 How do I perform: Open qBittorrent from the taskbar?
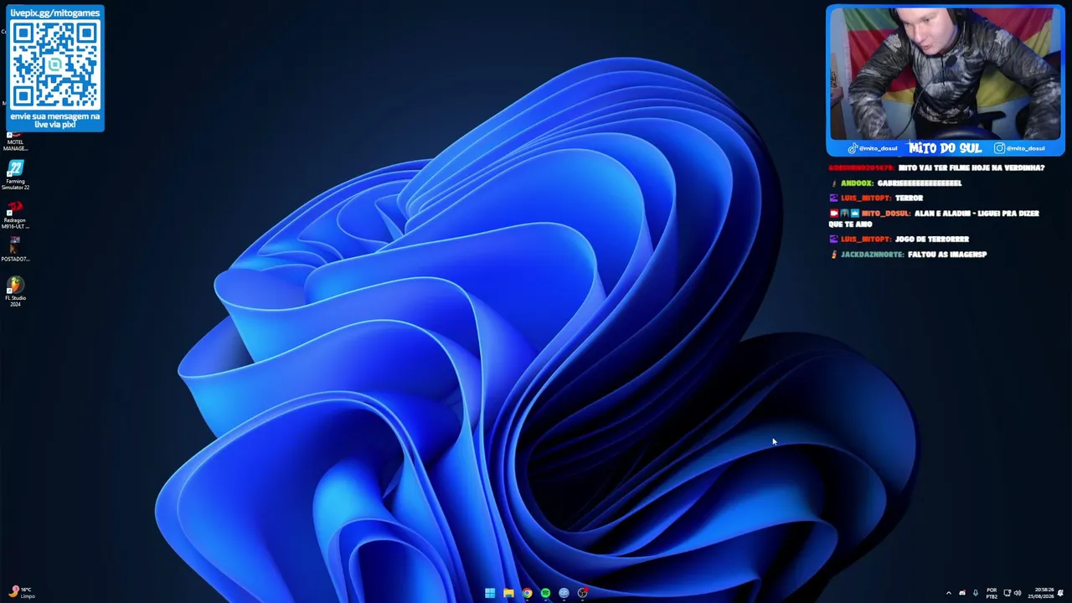(564, 593)
